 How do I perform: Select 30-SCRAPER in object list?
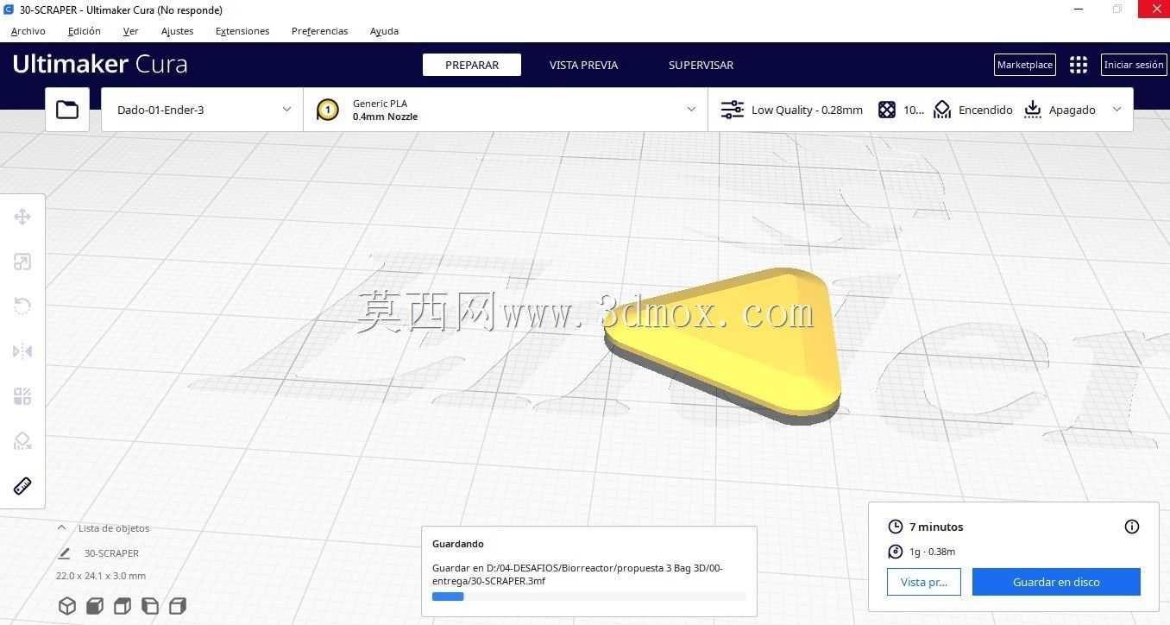(111, 553)
